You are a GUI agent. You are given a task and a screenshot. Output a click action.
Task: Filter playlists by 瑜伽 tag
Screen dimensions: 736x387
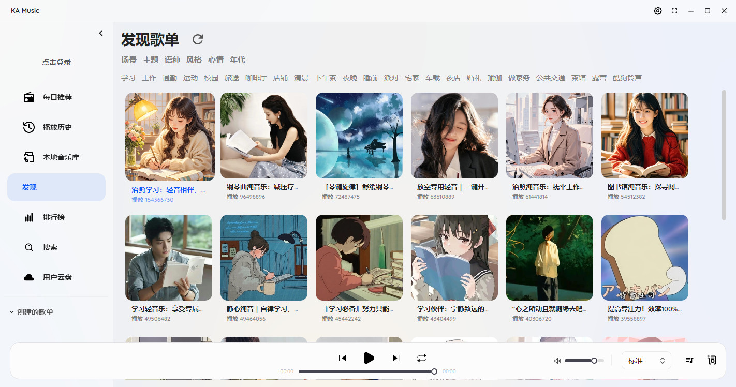click(495, 78)
